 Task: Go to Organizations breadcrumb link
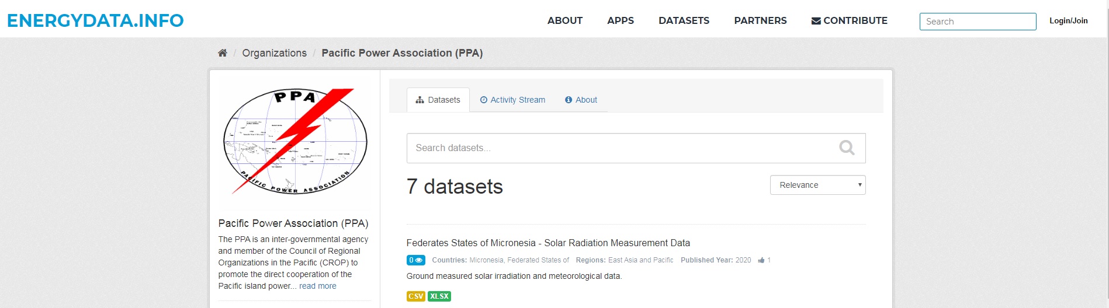[x=274, y=53]
